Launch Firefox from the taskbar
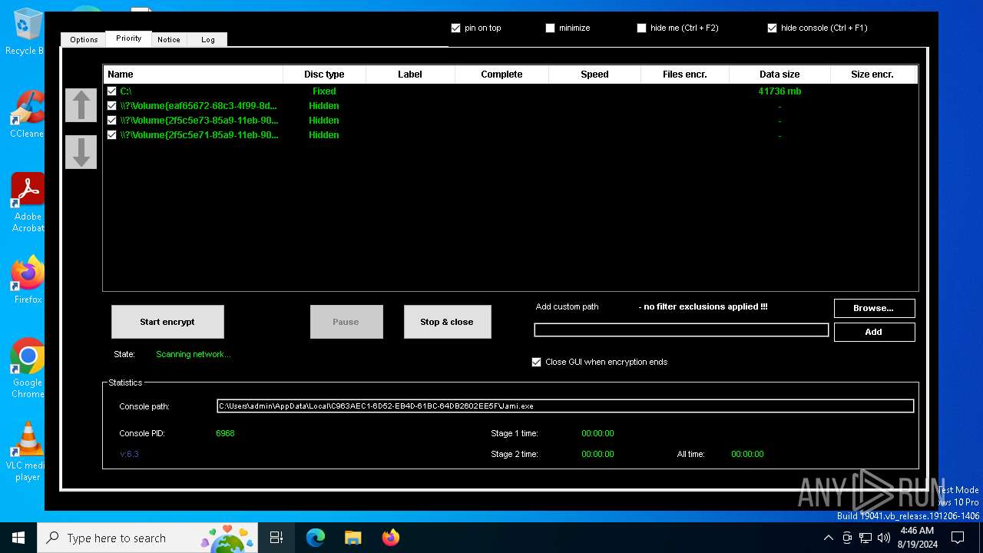 [x=390, y=538]
